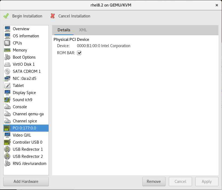
Task: Click the Remove button
Action: [x=154, y=182]
